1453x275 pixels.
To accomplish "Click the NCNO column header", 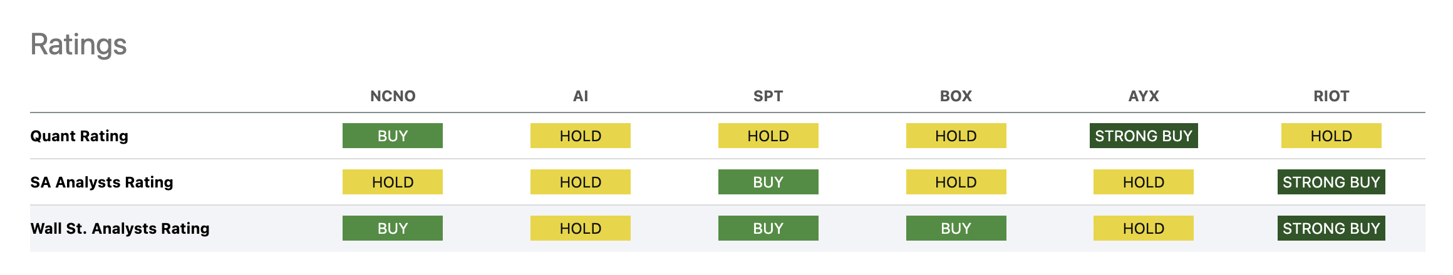I will click(x=393, y=96).
